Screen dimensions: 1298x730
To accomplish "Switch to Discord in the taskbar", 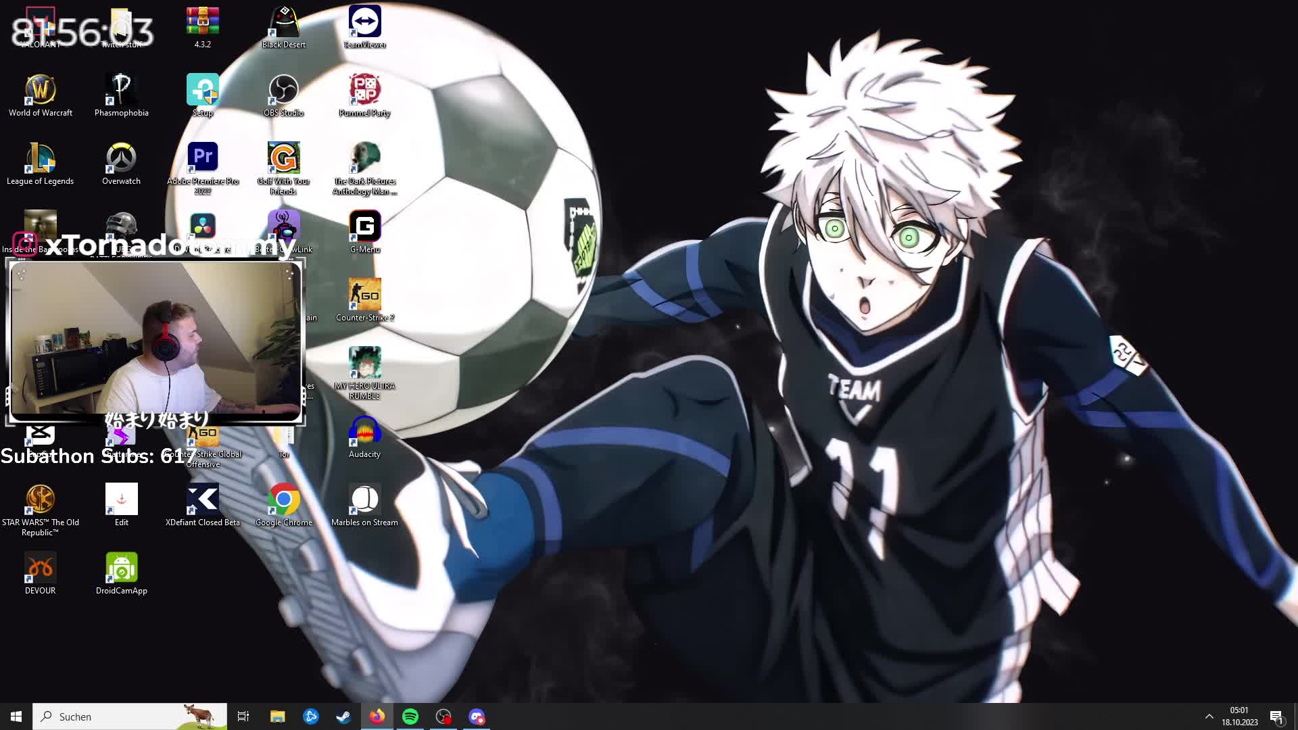I will click(x=477, y=716).
